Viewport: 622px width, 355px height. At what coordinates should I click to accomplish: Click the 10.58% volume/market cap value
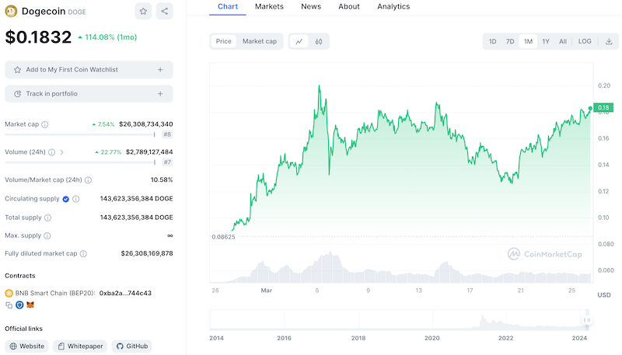pos(162,180)
